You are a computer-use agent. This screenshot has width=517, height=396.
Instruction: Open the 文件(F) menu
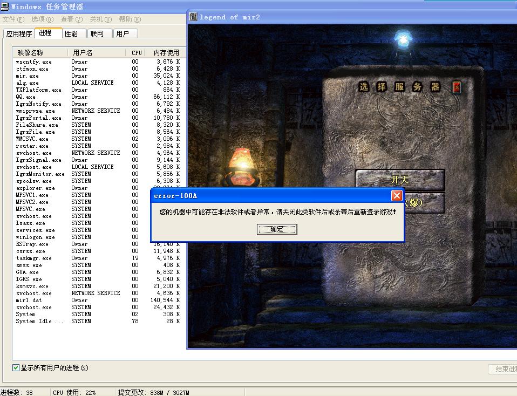13,19
